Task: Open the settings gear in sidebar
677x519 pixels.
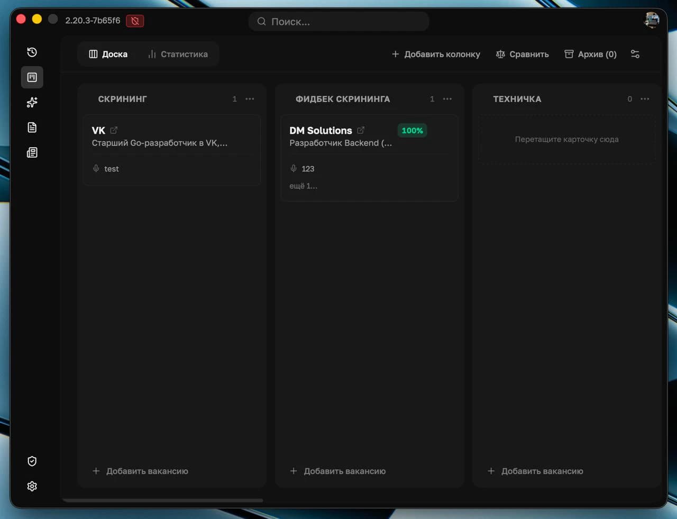Action: pyautogui.click(x=32, y=486)
